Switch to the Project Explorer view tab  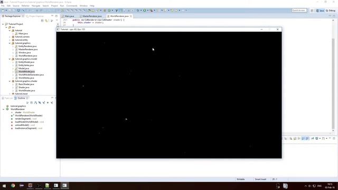35,16
